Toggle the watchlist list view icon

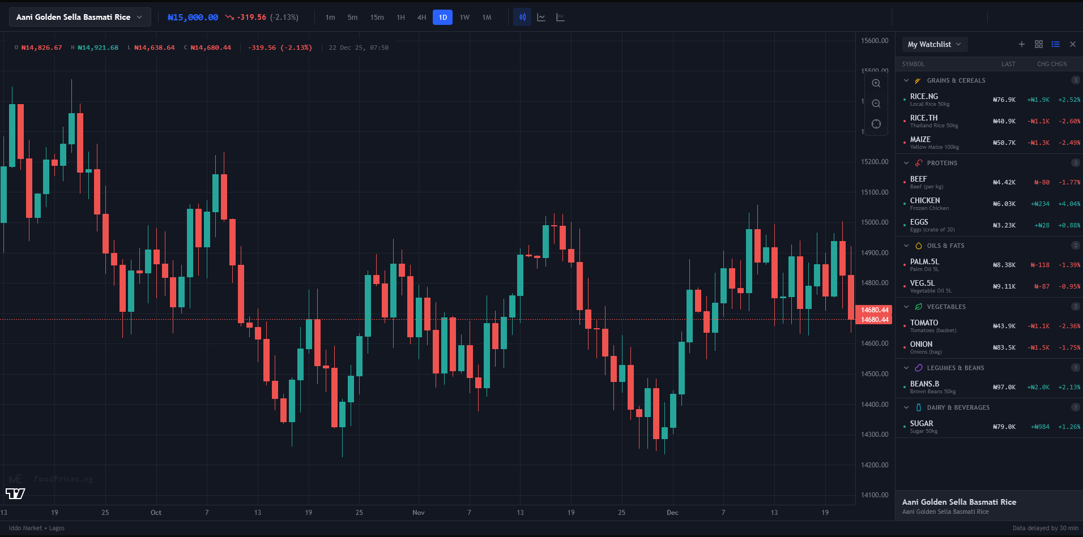click(x=1055, y=44)
